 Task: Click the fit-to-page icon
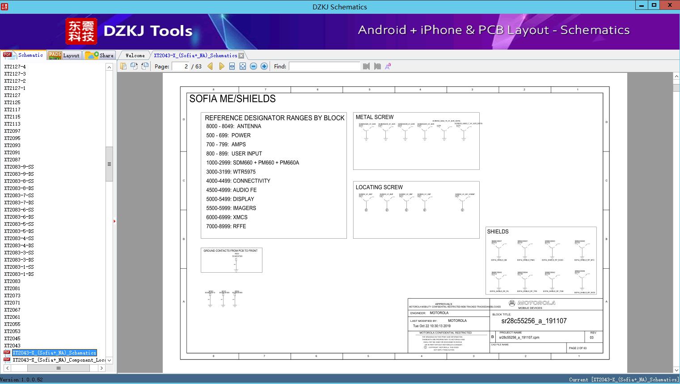243,66
